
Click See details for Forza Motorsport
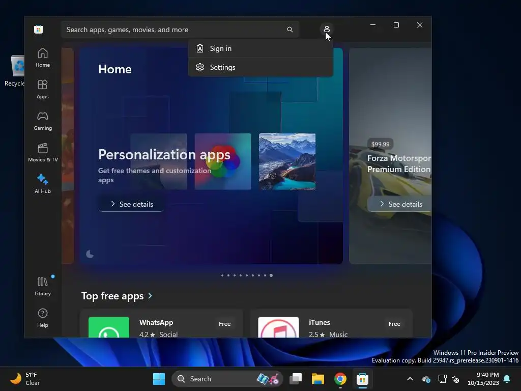400,204
